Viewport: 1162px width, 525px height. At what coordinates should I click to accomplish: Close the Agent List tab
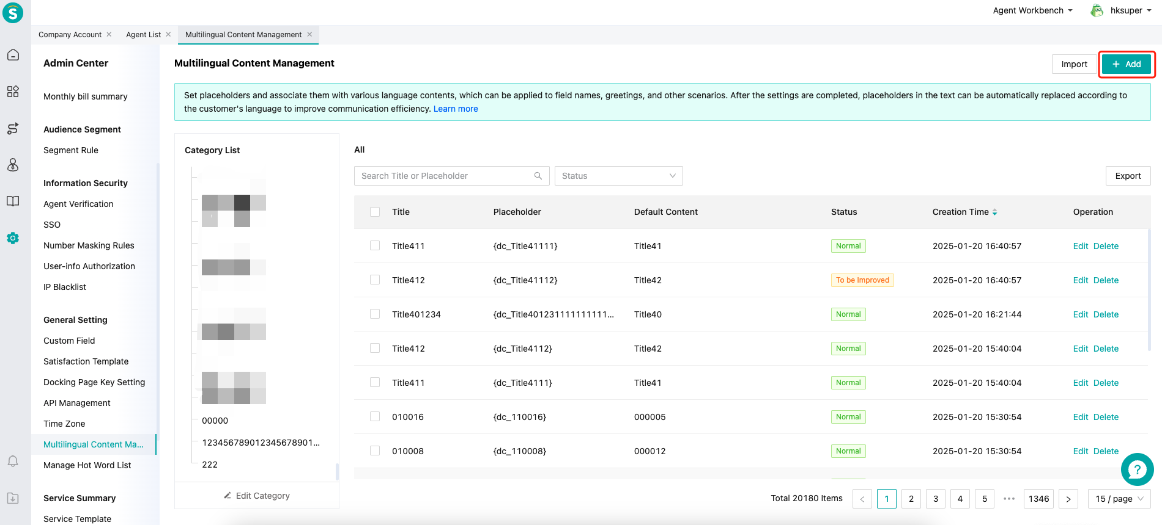coord(168,34)
